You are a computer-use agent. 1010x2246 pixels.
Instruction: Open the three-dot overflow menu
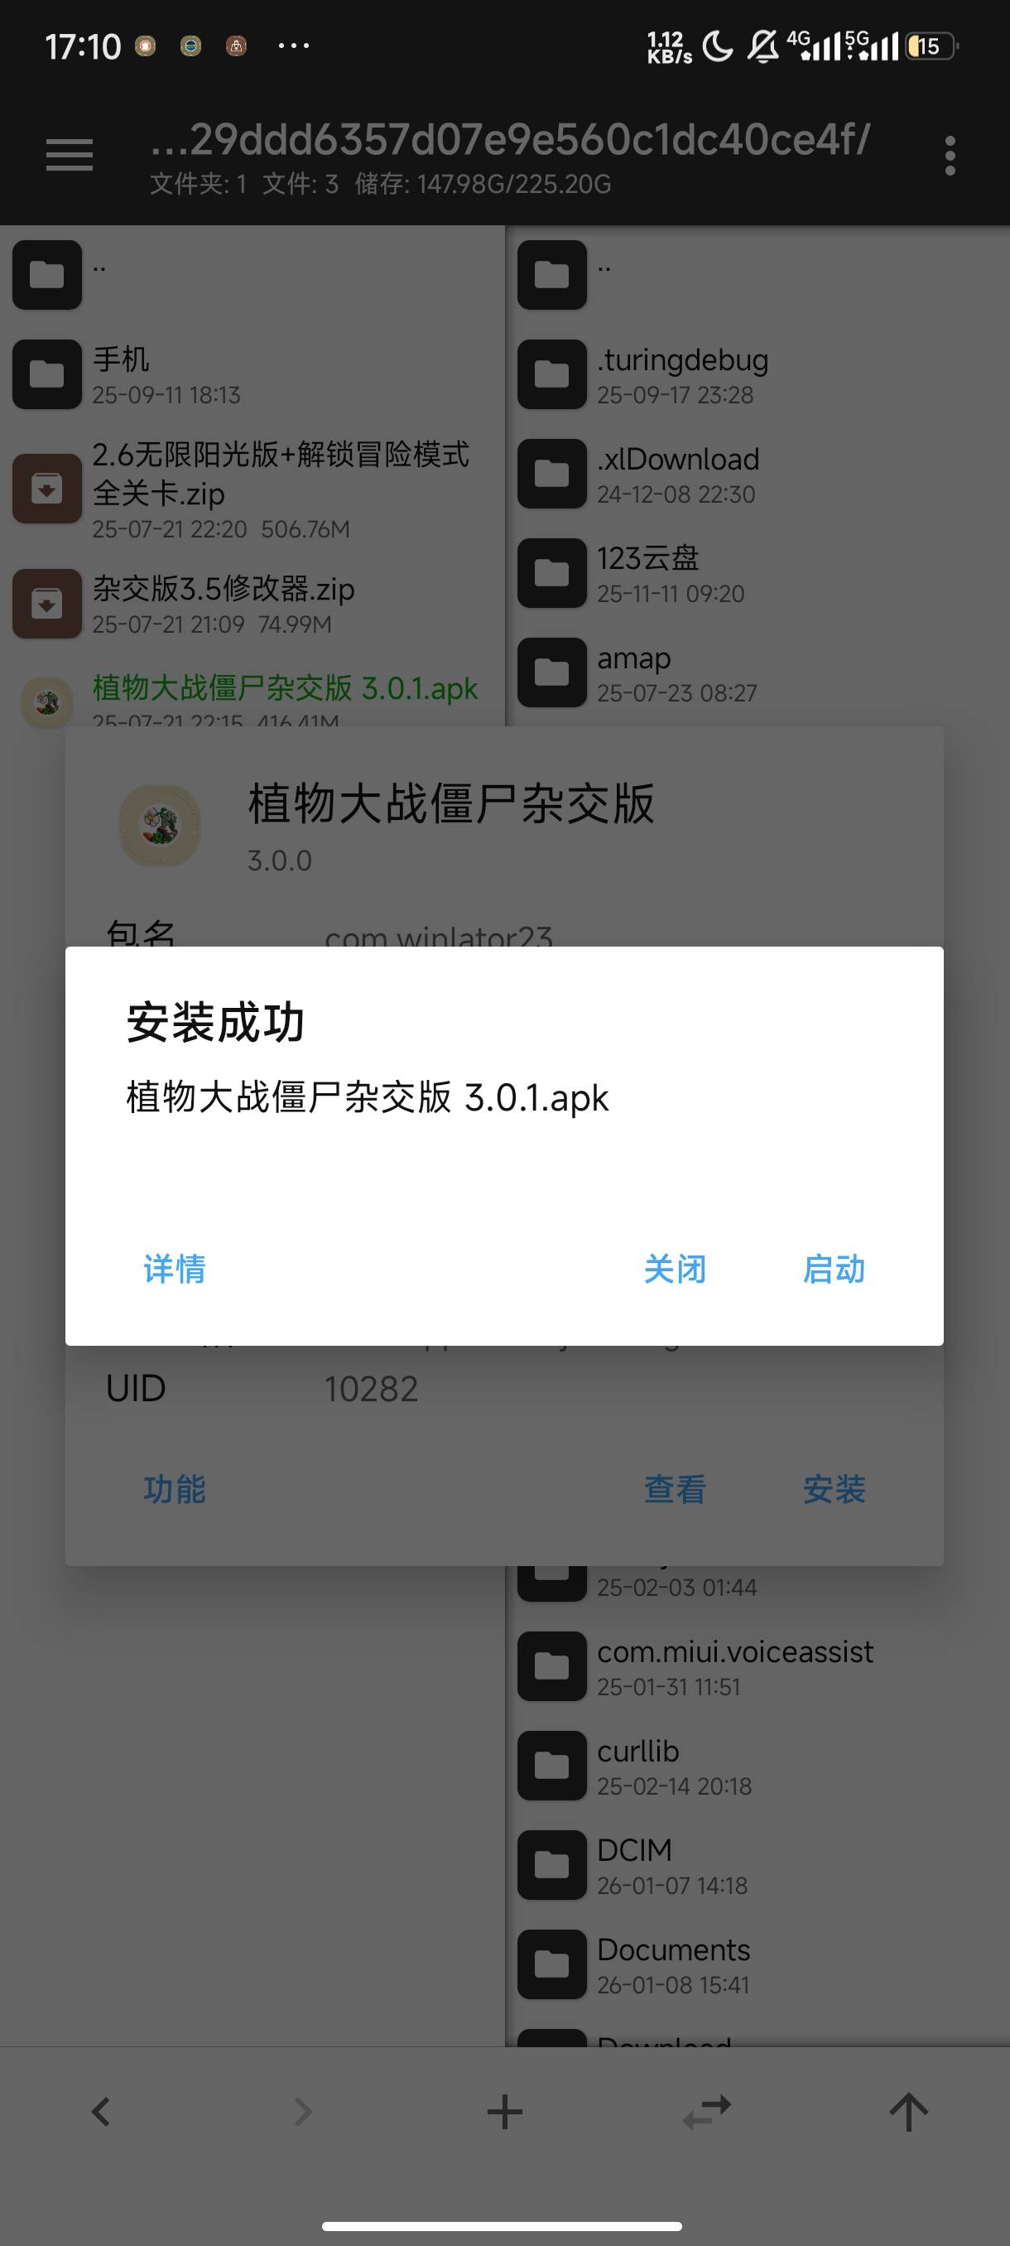[x=950, y=155]
